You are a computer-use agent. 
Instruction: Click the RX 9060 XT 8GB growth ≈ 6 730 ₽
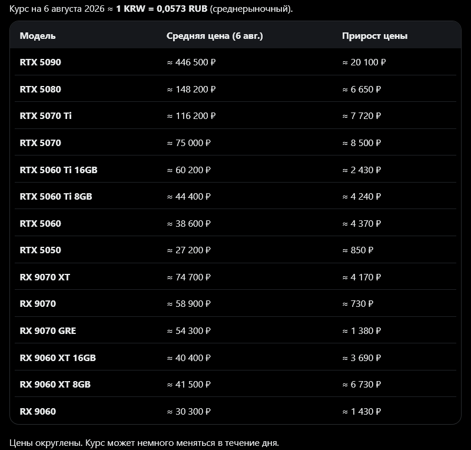[x=361, y=384]
